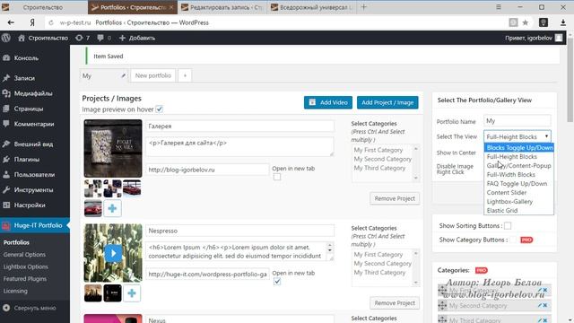Click the Add Video button
This screenshot has height=323, width=574.
coord(328,102)
